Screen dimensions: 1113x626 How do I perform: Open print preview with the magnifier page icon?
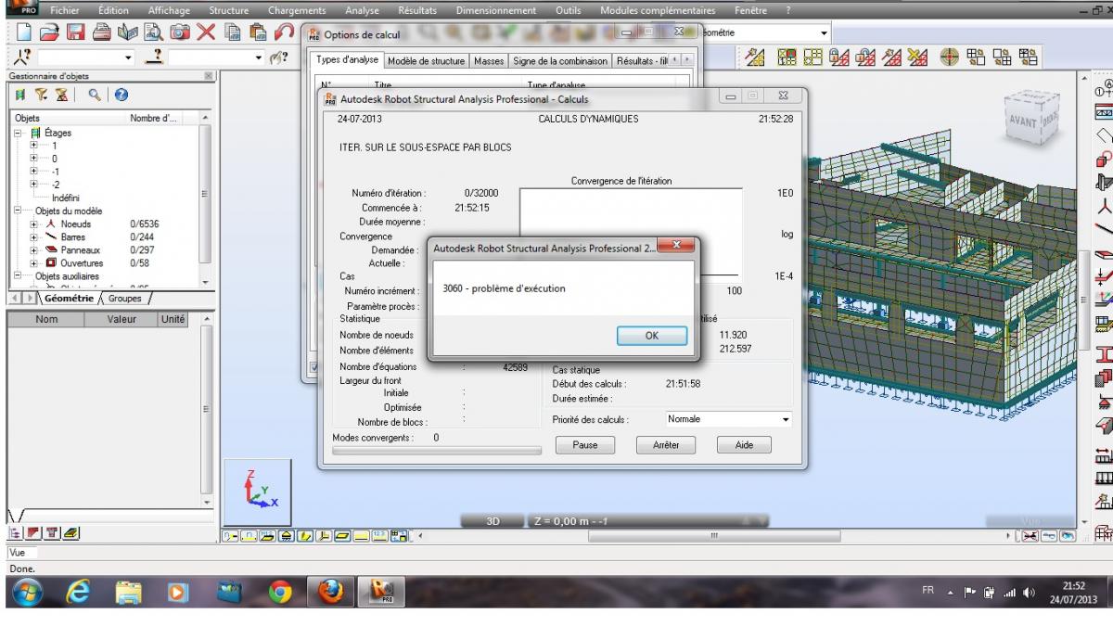tap(154, 32)
